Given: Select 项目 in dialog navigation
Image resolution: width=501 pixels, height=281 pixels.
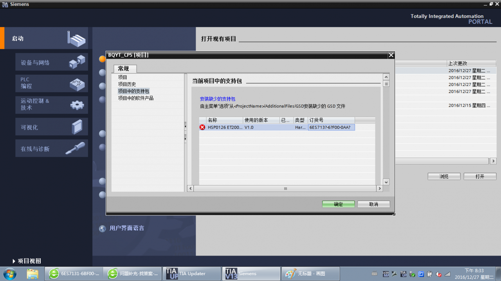Looking at the screenshot, I should pos(123,77).
